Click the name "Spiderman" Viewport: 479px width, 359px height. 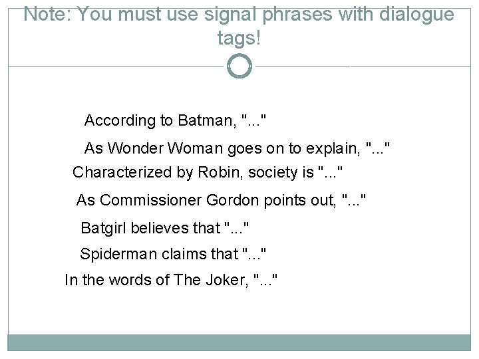[120, 254]
